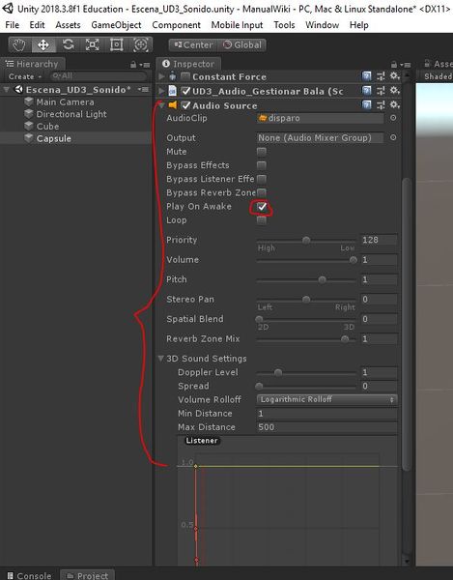This screenshot has height=580, width=453.
Task: Open the Hierarchy Create dropdown
Action: point(25,76)
